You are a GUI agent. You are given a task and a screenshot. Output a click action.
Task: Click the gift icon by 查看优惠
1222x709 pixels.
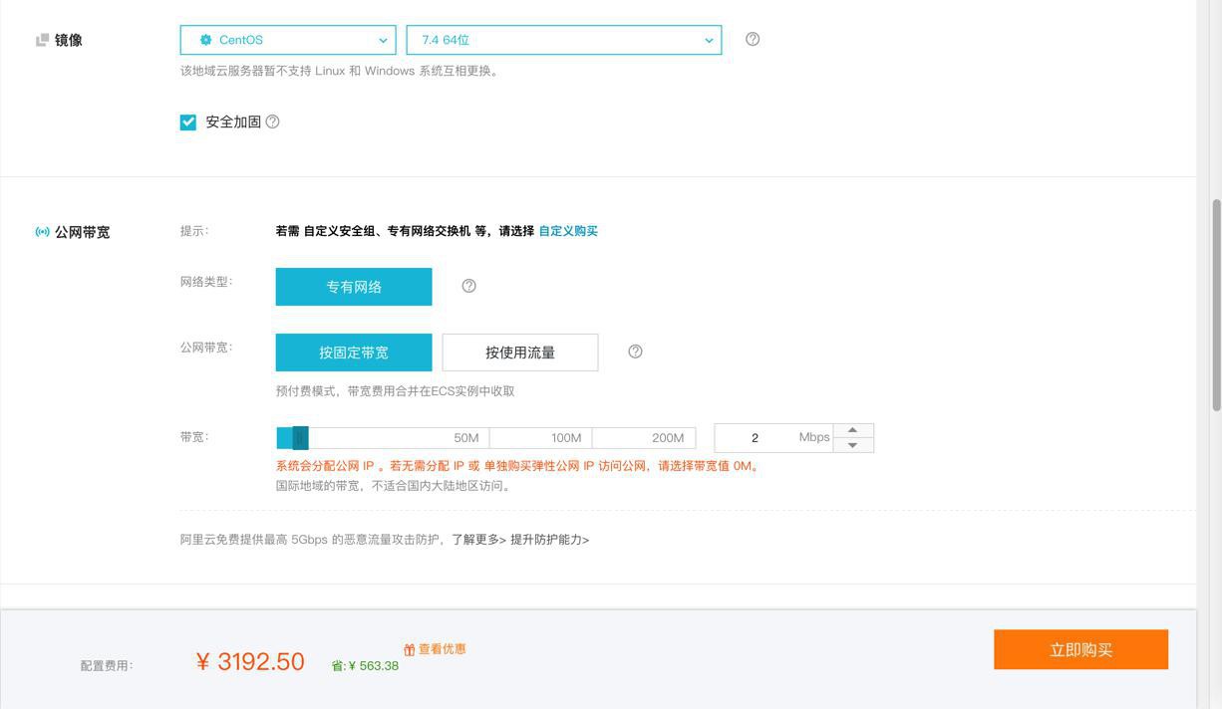pos(409,650)
